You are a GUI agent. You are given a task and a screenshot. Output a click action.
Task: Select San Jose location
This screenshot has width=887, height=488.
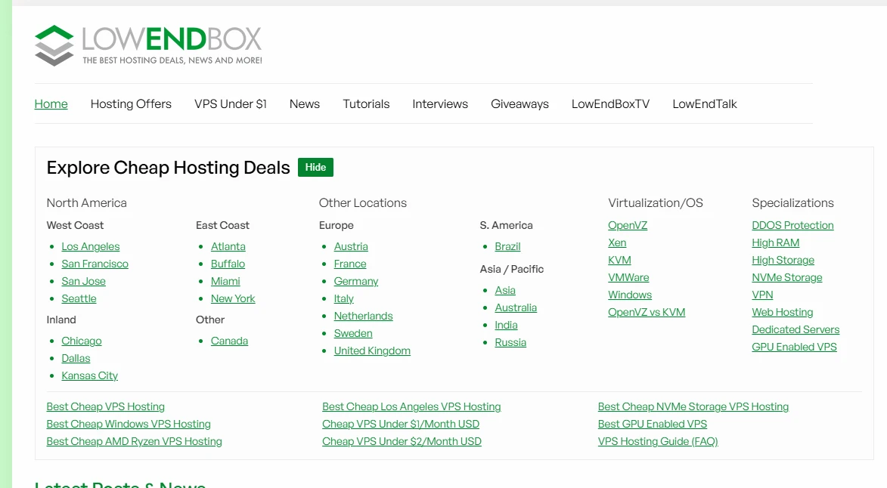(84, 281)
